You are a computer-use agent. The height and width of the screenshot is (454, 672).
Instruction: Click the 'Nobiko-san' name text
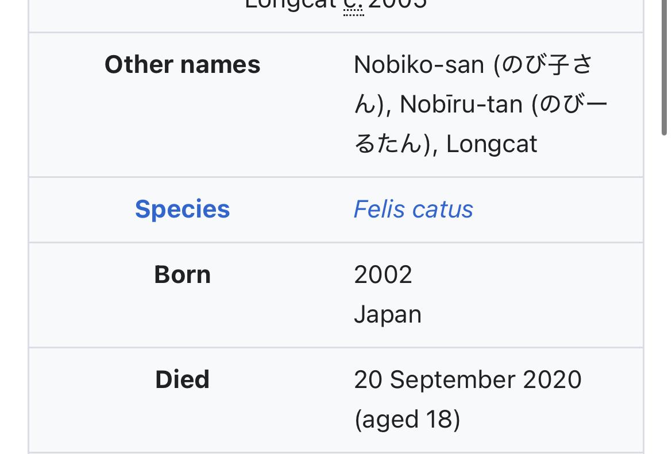(419, 64)
